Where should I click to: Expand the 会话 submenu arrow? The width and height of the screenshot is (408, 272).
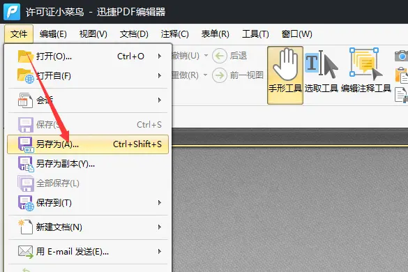pos(160,100)
